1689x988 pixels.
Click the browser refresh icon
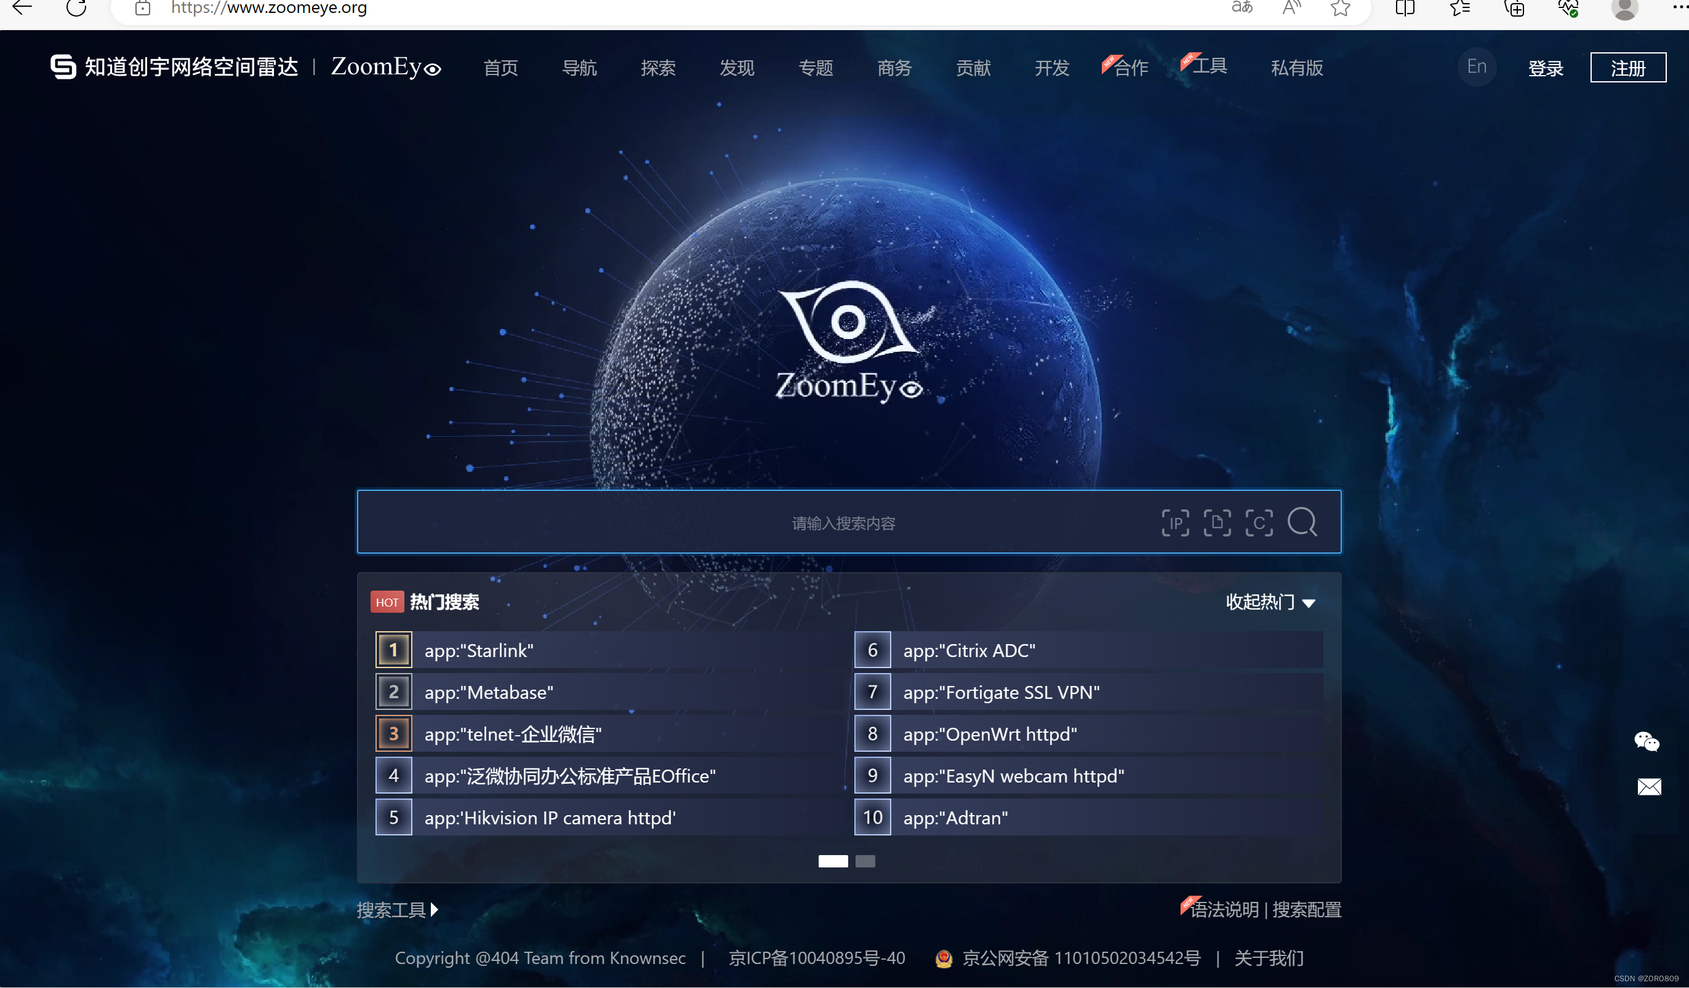click(76, 9)
